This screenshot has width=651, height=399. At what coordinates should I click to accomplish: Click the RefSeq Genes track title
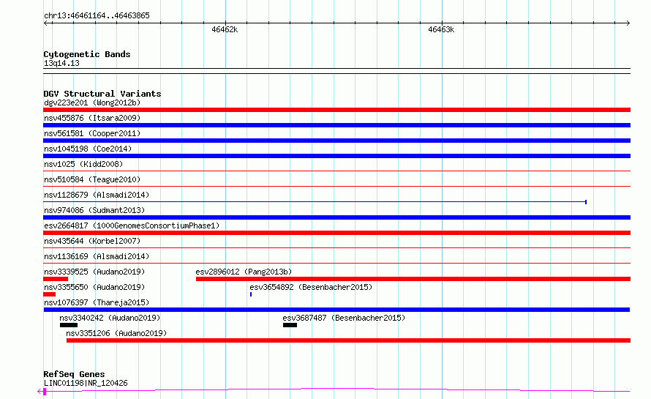74,374
